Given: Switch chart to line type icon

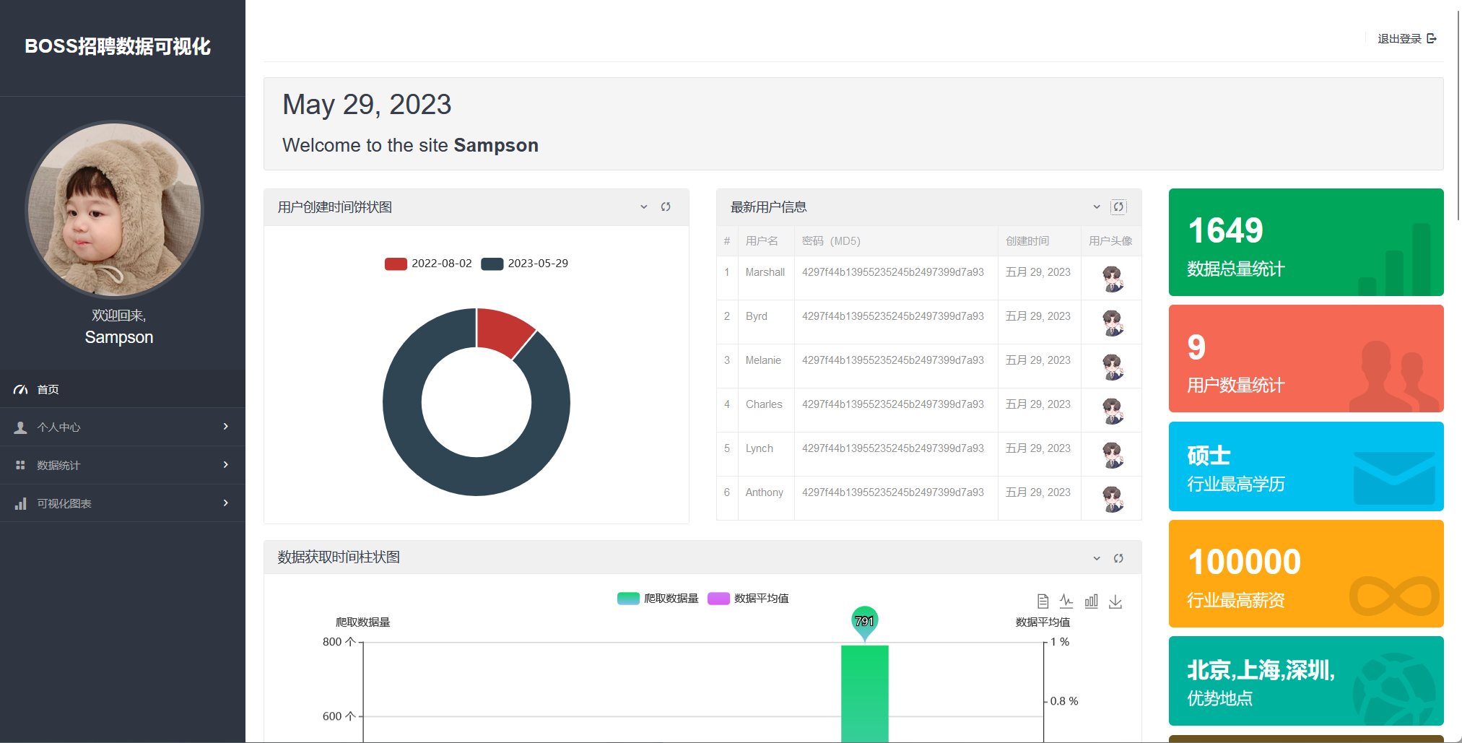Looking at the screenshot, I should (x=1066, y=601).
